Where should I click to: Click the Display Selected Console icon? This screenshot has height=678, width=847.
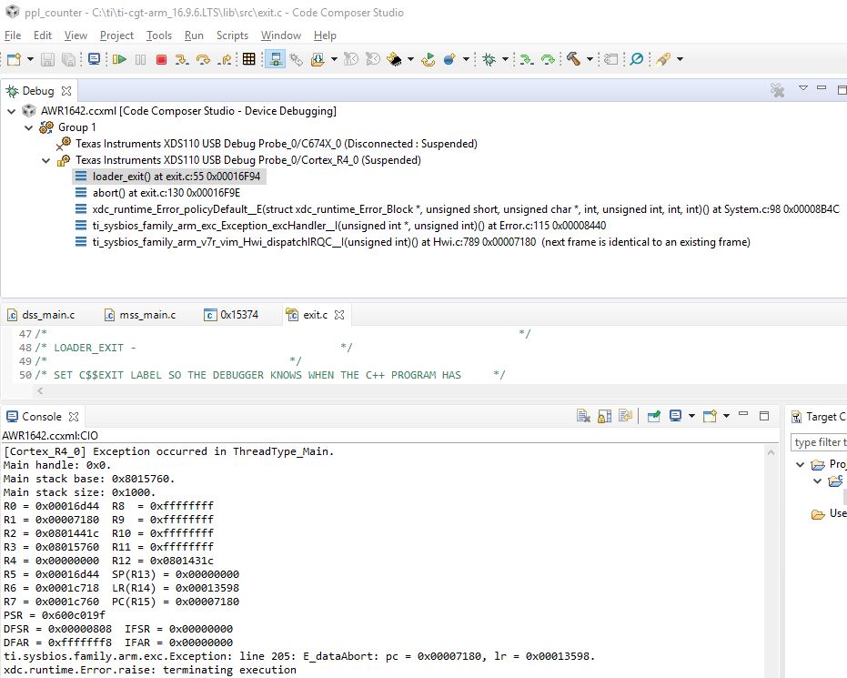point(675,416)
